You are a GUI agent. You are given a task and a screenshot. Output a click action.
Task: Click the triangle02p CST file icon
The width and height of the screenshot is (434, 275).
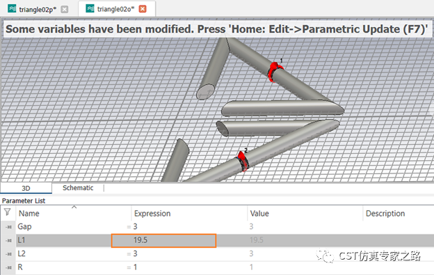12,9
